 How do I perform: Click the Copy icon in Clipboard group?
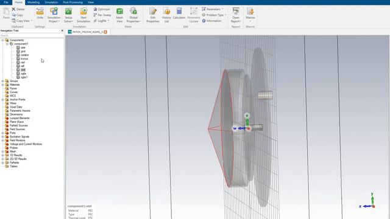pyautogui.click(x=13, y=15)
